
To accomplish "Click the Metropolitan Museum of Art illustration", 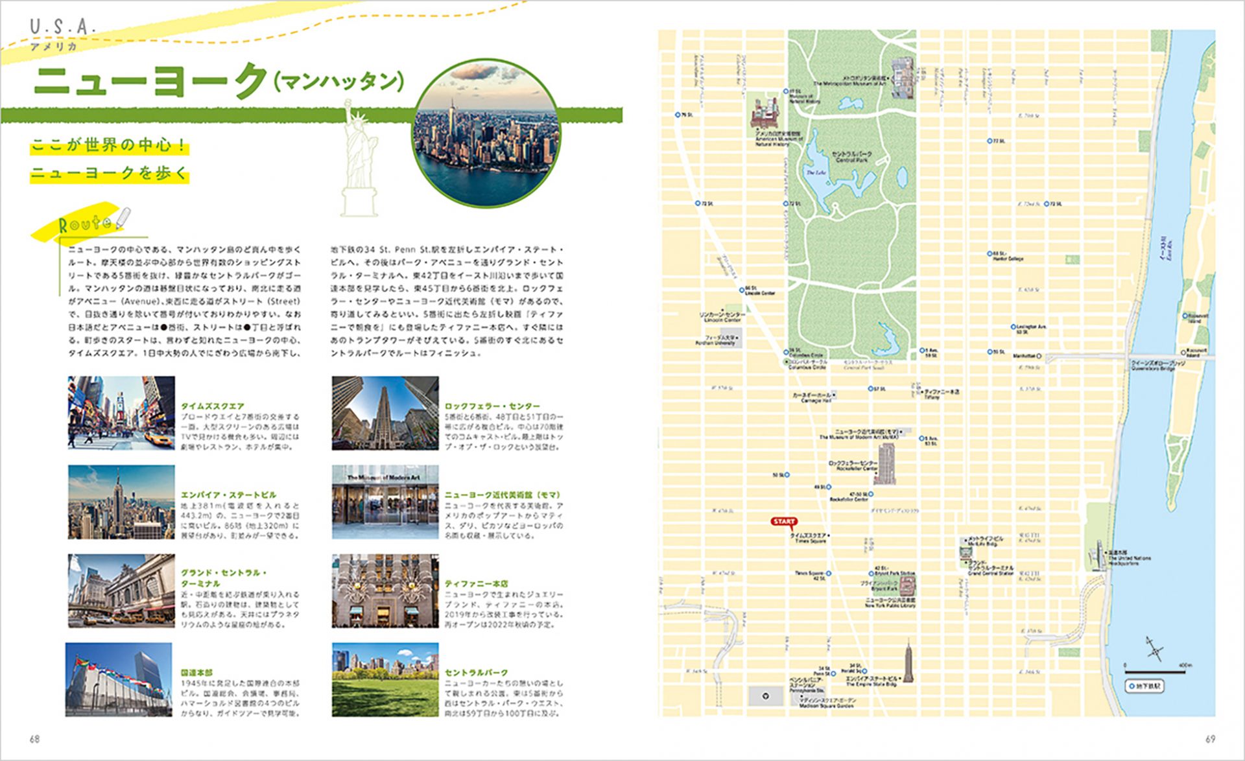I will pyautogui.click(x=902, y=77).
